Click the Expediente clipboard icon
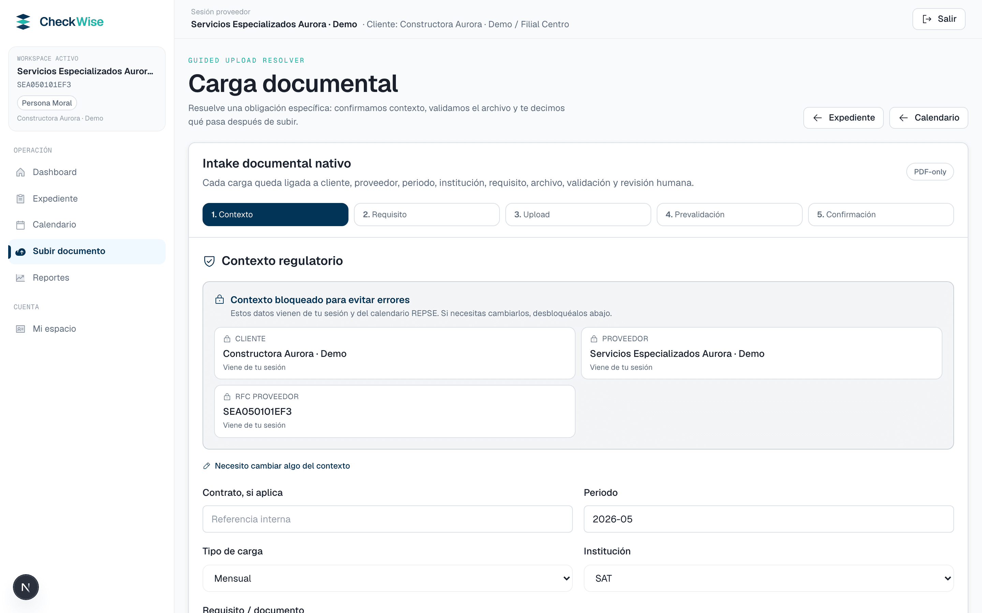982x613 pixels. click(20, 199)
